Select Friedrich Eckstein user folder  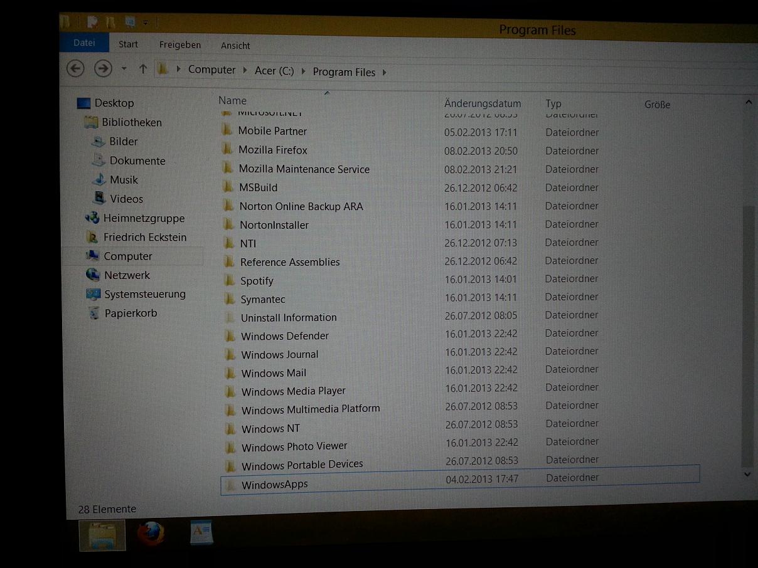pyautogui.click(x=144, y=237)
